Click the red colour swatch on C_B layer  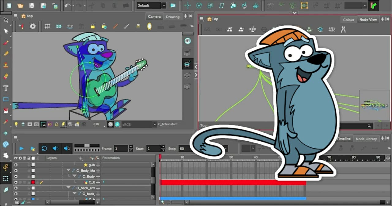tap(33, 182)
